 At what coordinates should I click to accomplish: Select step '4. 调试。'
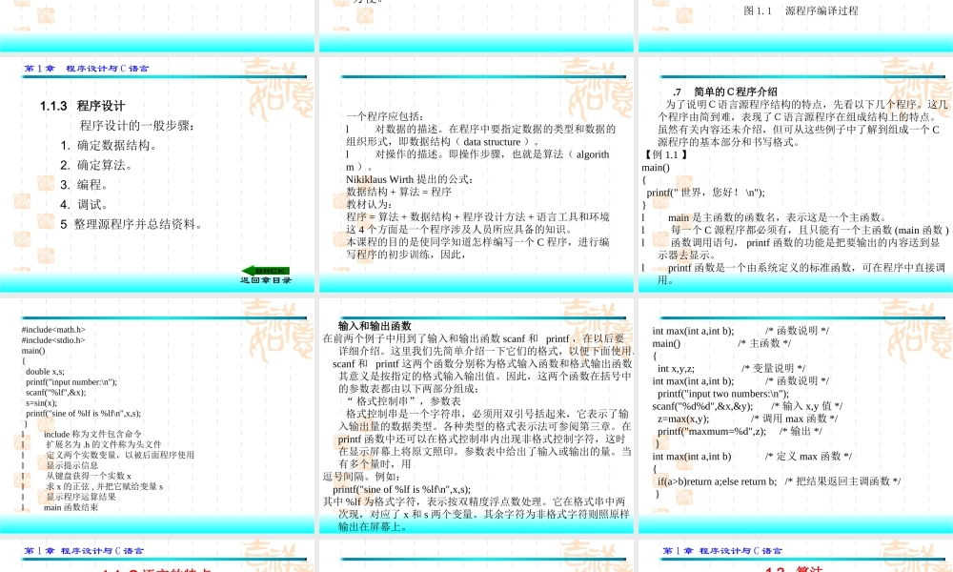pyautogui.click(x=84, y=204)
